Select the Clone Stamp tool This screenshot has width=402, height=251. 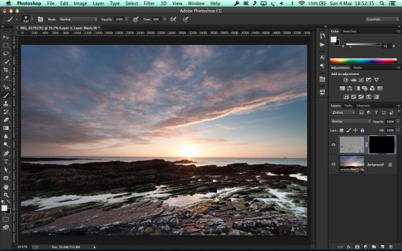coord(6,104)
